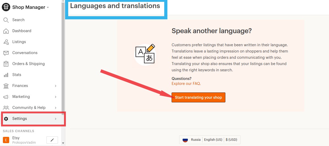Viewport: 329px width, 146px height.
Task: Click the Conversations envelope icon
Action: [6, 53]
